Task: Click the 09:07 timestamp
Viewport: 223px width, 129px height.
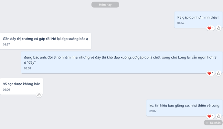Action: coord(153,111)
